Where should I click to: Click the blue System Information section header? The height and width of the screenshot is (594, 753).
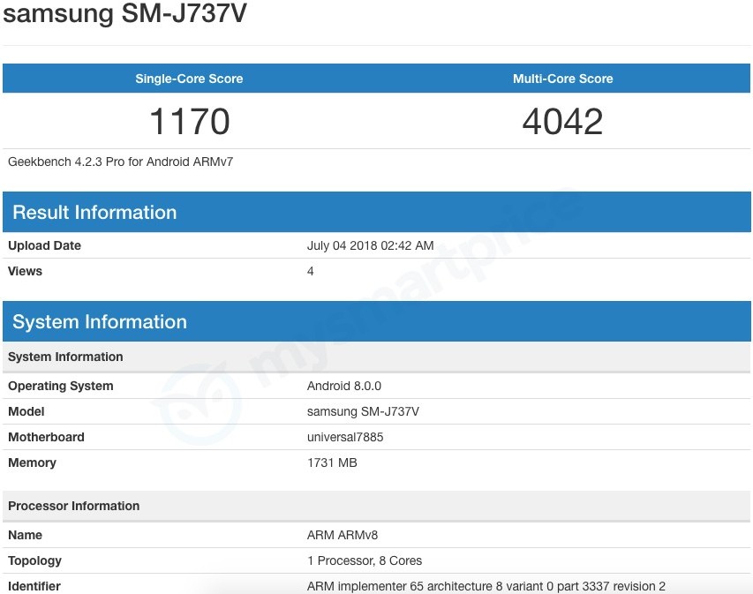pos(376,321)
